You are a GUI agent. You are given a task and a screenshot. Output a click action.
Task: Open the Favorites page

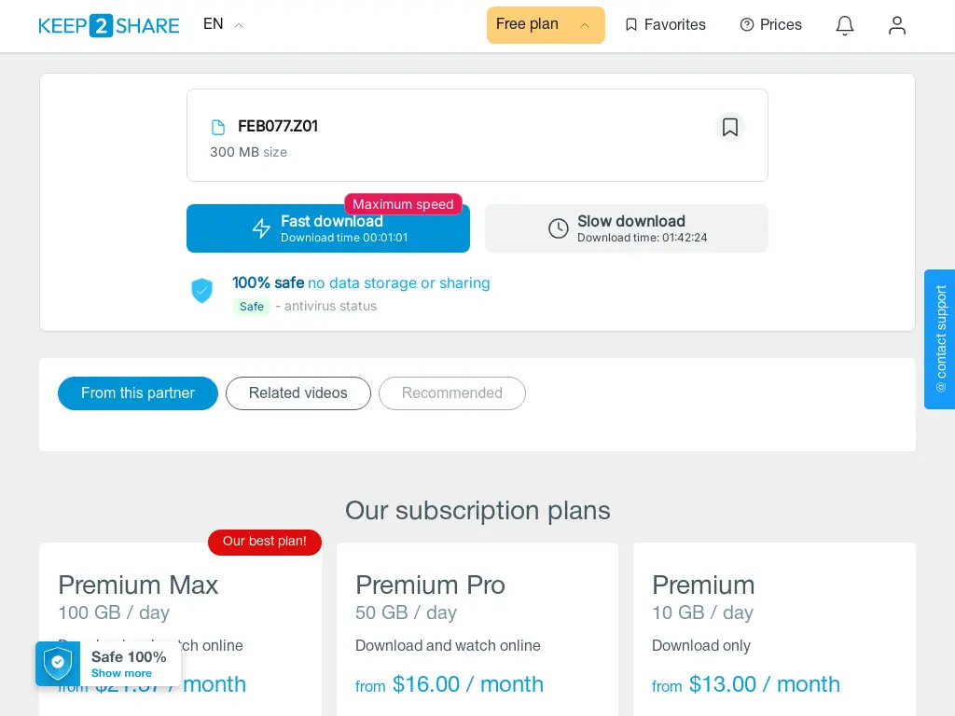point(665,25)
